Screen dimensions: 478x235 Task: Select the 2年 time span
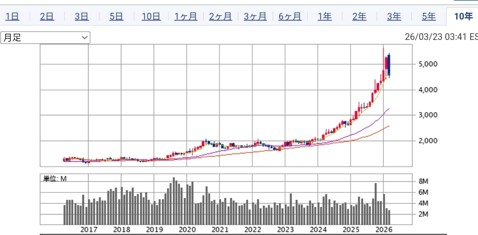coord(359,17)
